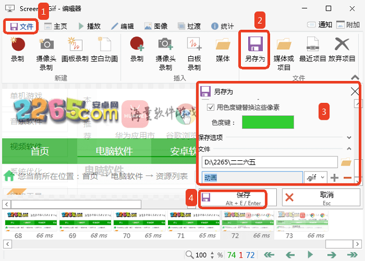The width and height of the screenshot is (365, 261).
Task: Click the zoom percentage stepper arrows
Action: point(212,255)
